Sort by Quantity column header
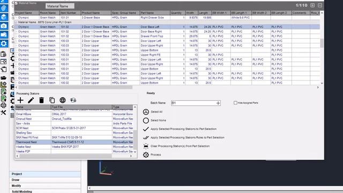Screen dimensions: 343x193 tap(177, 13)
